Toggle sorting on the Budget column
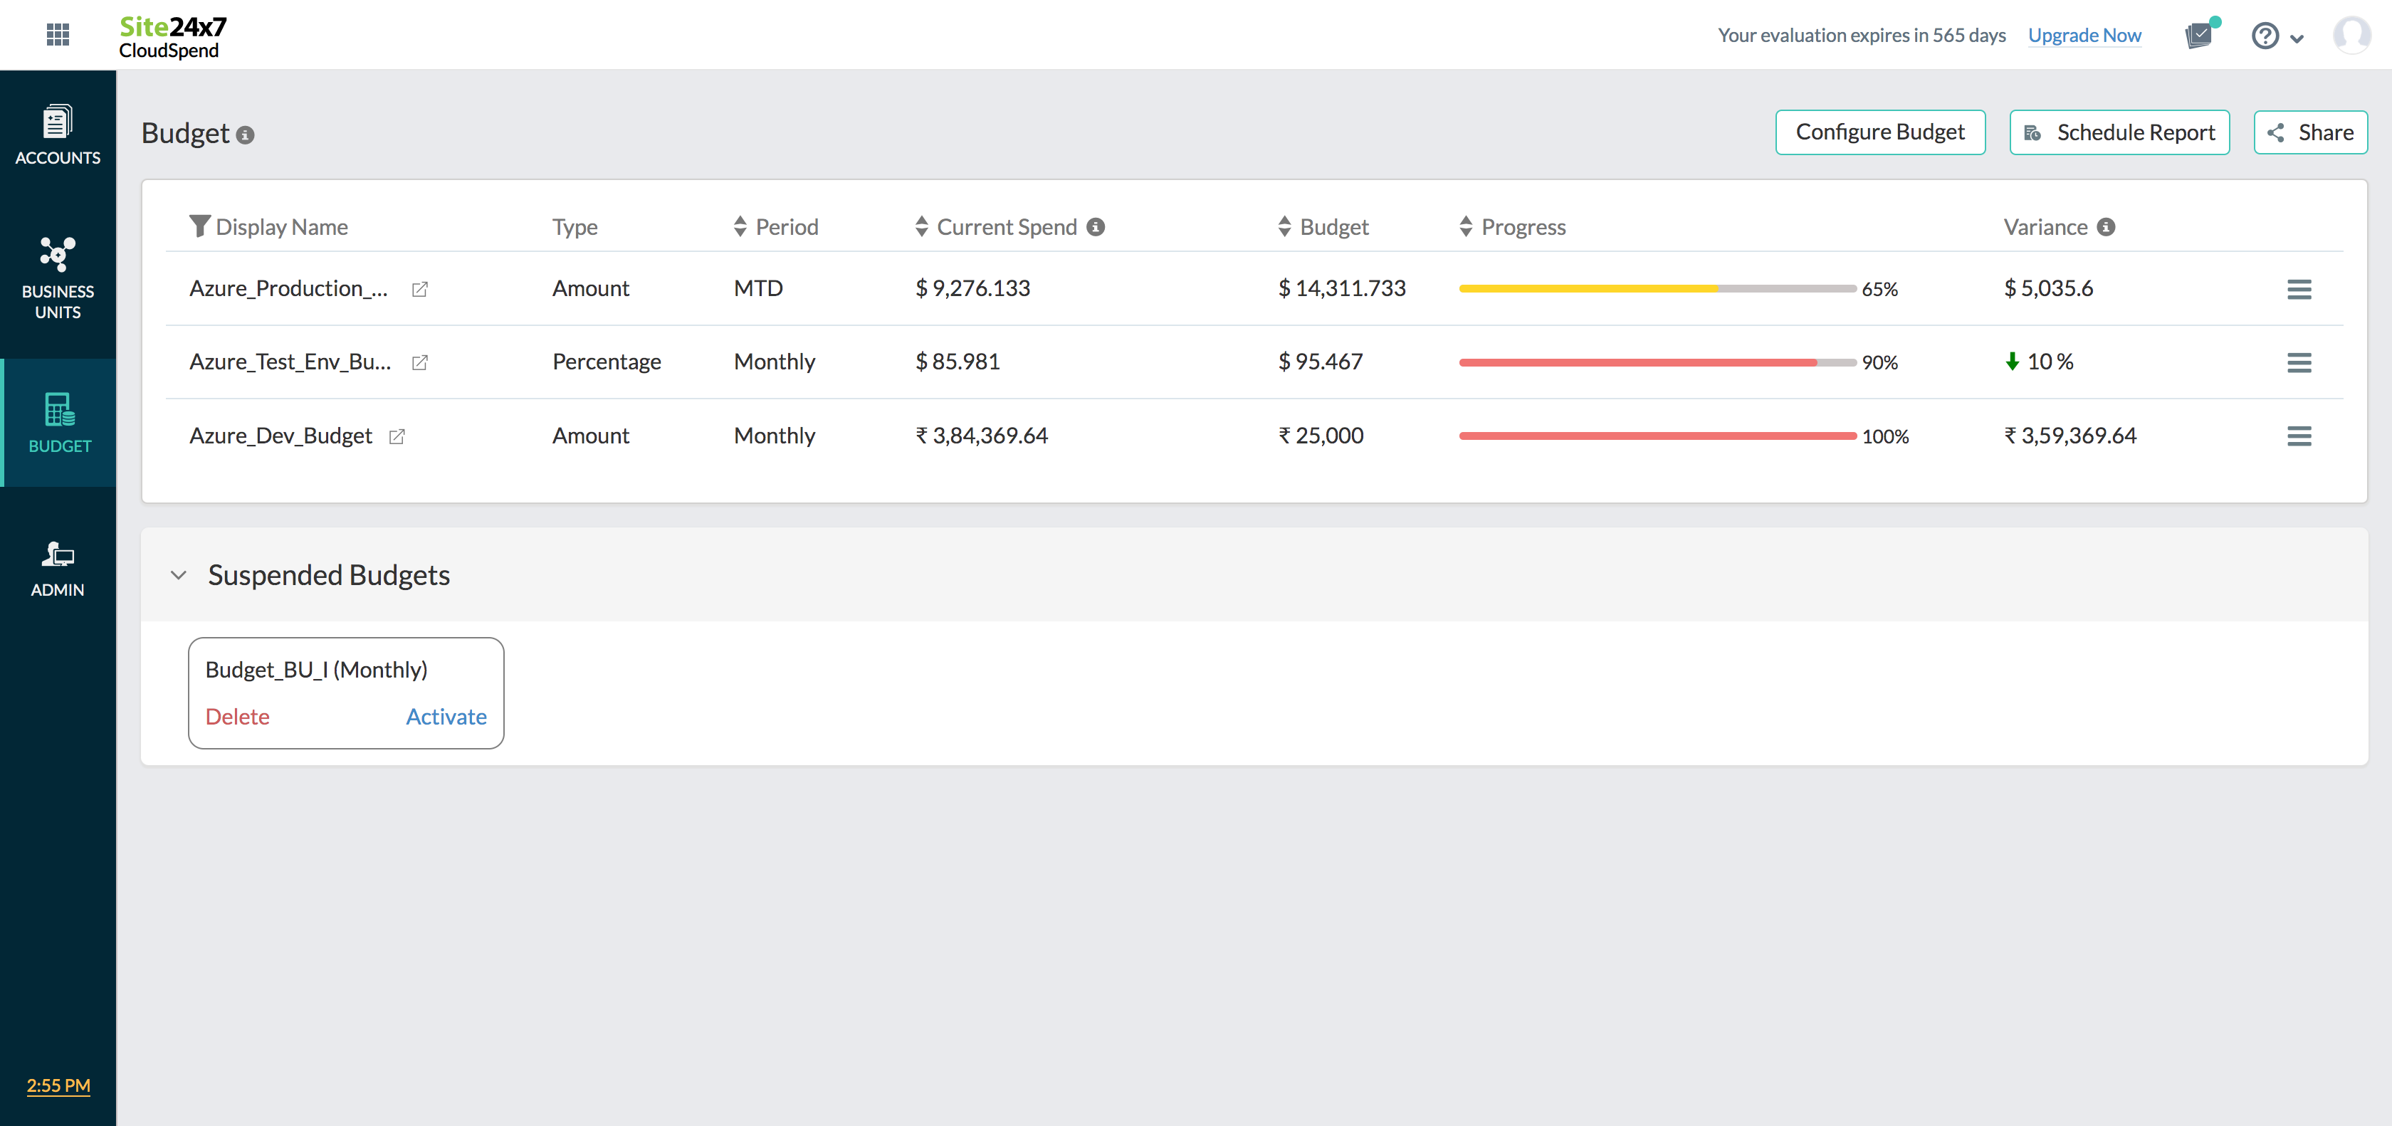Viewport: 2392px width, 1126px height. click(x=1284, y=226)
